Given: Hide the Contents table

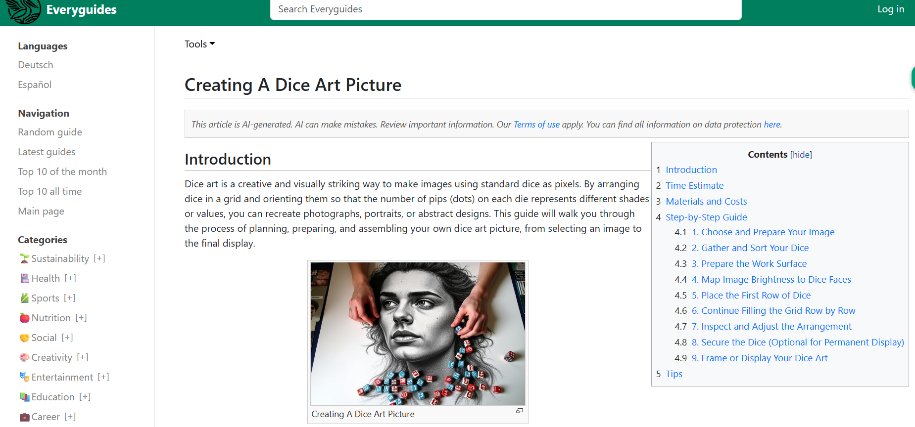Looking at the screenshot, I should pos(801,155).
